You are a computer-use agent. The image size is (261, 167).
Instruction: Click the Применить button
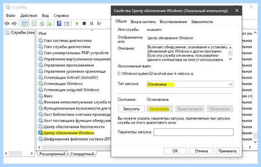228,151
